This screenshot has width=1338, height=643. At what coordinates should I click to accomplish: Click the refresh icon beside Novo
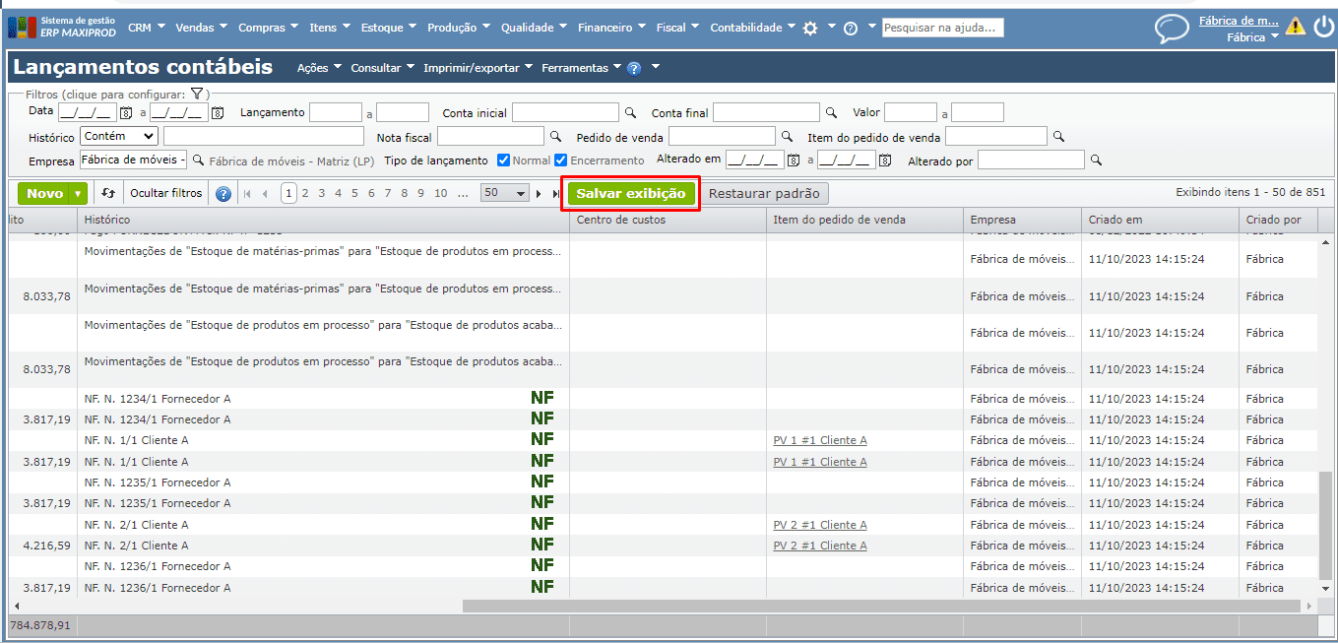(x=108, y=194)
